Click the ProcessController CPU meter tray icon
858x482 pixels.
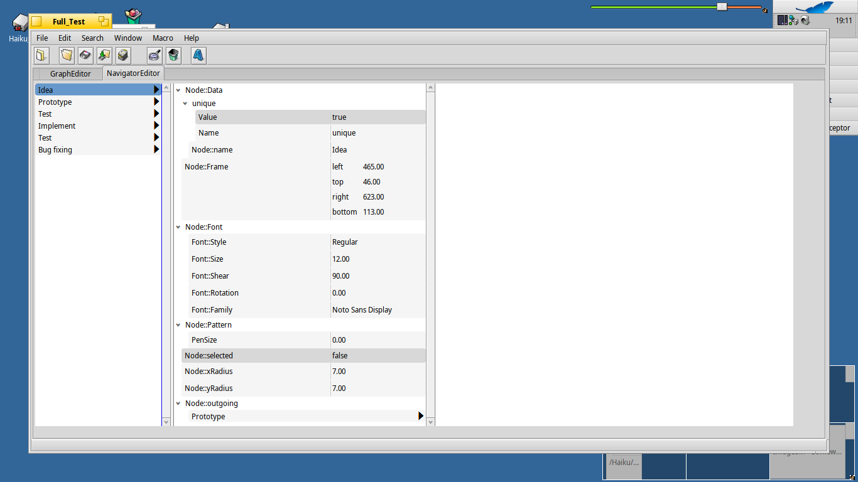click(x=782, y=21)
